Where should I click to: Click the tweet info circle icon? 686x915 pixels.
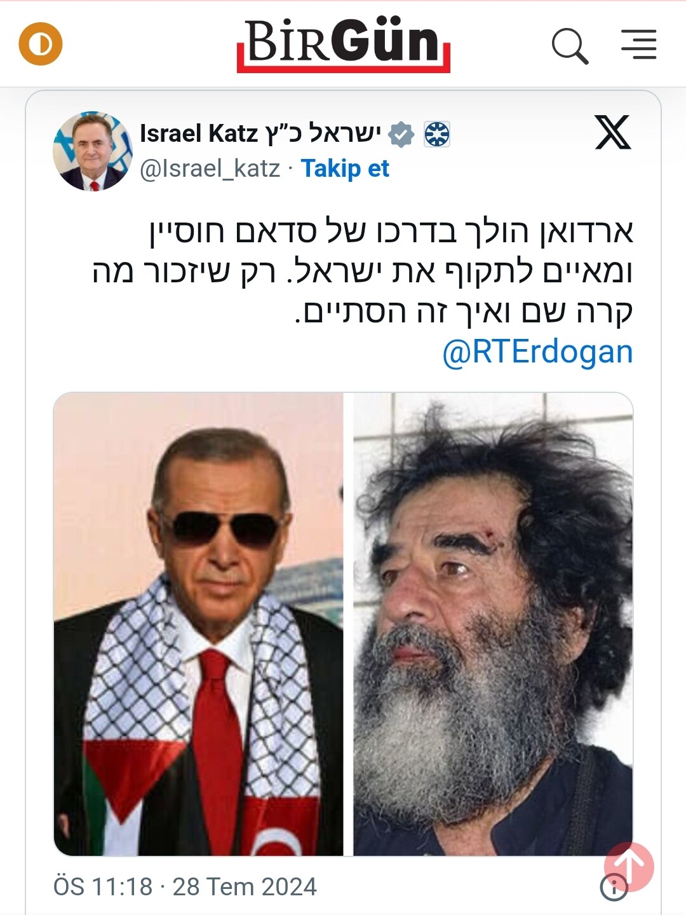tap(614, 887)
